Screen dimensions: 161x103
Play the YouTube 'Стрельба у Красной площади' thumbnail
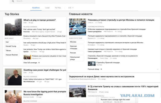tap(92, 64)
